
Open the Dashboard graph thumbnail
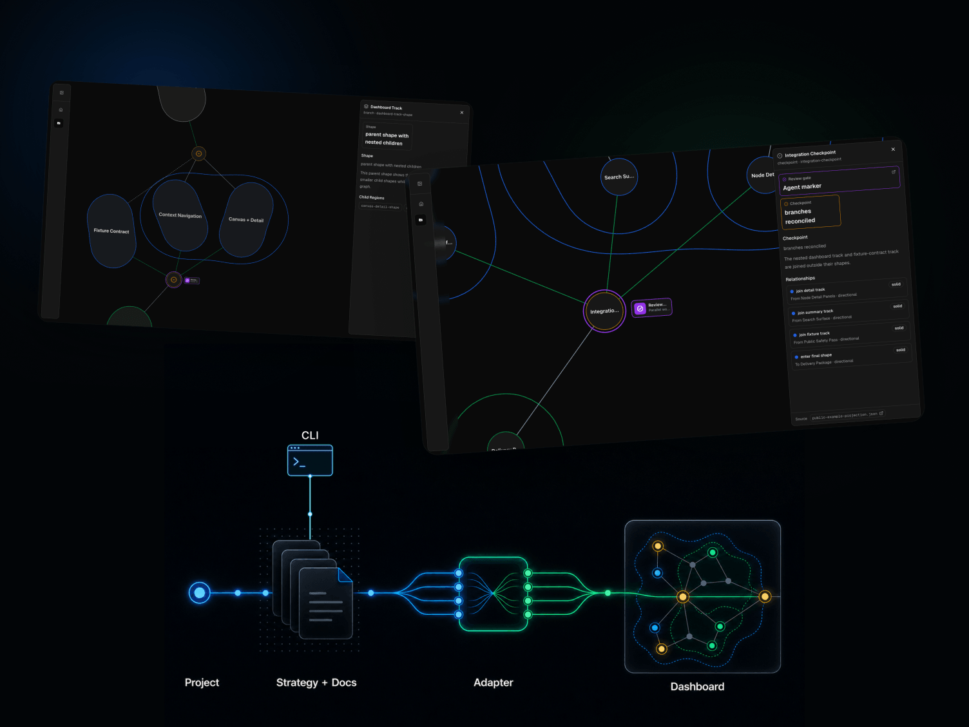(x=703, y=597)
